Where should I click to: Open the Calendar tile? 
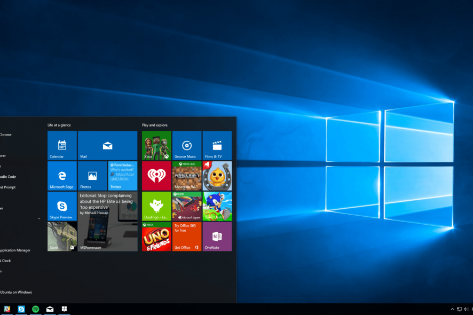coord(62,145)
